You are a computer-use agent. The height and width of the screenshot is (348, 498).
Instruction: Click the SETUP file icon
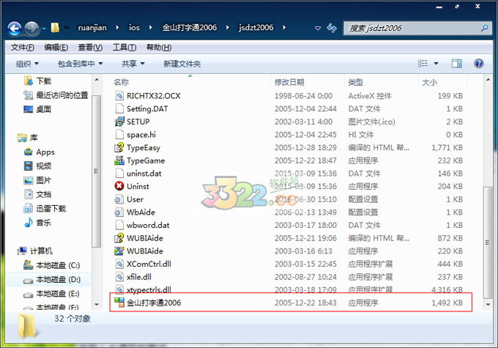click(119, 122)
